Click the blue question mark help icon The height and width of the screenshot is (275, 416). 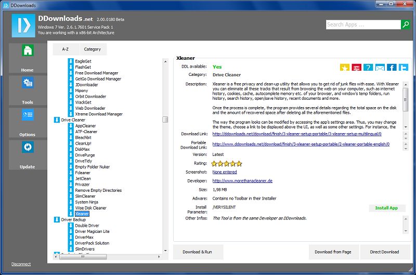coord(368,68)
